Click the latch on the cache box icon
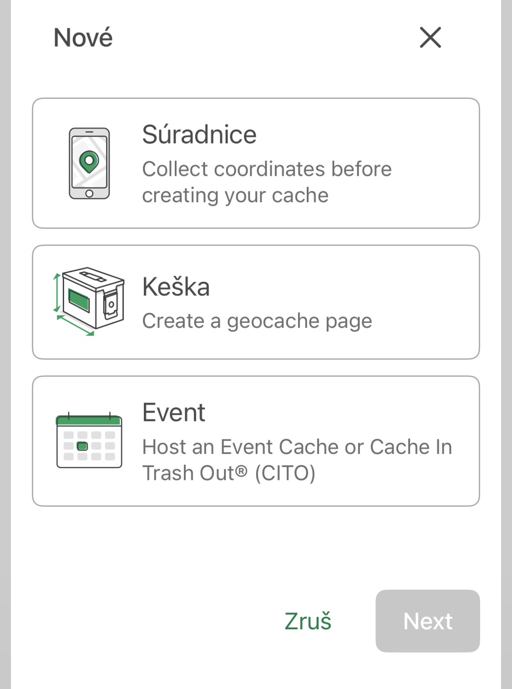 [x=111, y=303]
